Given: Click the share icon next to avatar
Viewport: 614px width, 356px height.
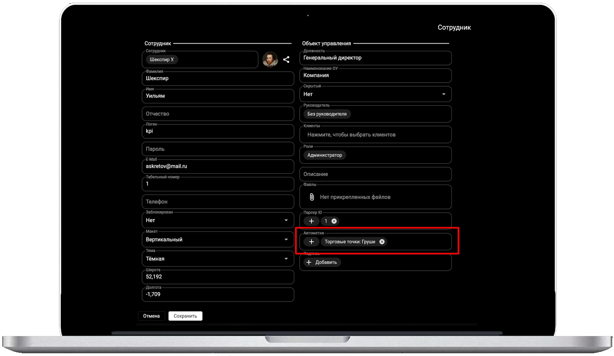Looking at the screenshot, I should coord(286,59).
